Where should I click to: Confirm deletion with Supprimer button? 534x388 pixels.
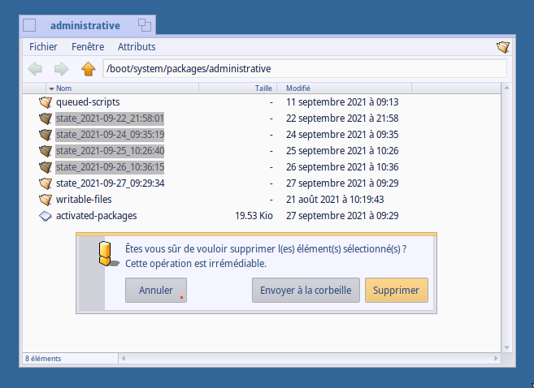coord(397,291)
